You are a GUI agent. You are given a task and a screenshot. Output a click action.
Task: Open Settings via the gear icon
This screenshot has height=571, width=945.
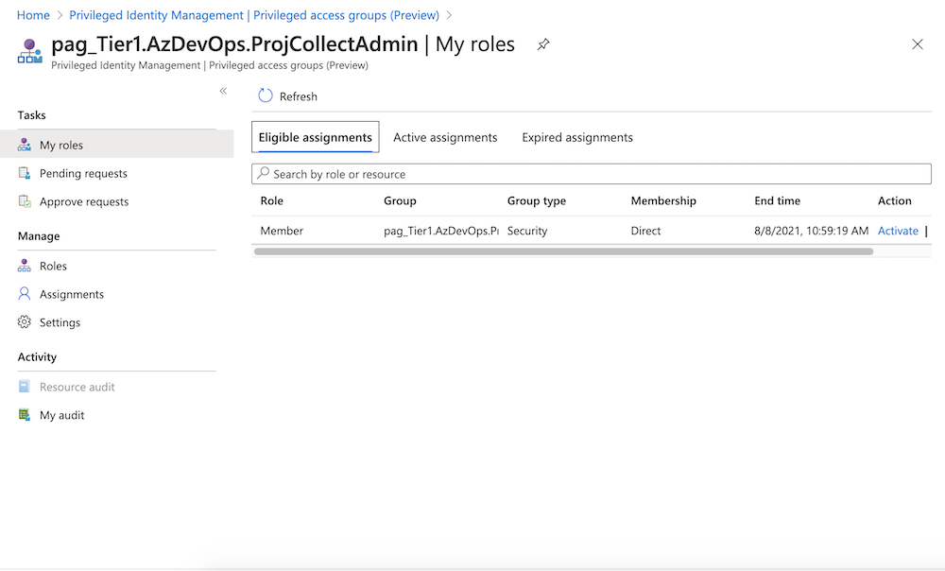pyautogui.click(x=26, y=322)
